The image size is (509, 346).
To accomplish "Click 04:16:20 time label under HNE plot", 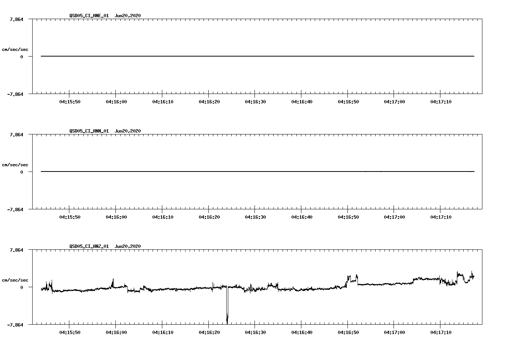I will coord(209,101).
